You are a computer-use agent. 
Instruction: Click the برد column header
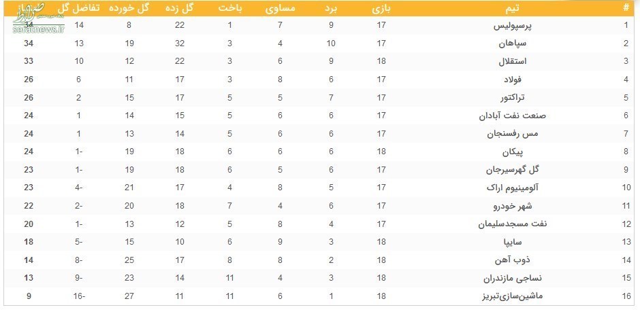click(331, 8)
